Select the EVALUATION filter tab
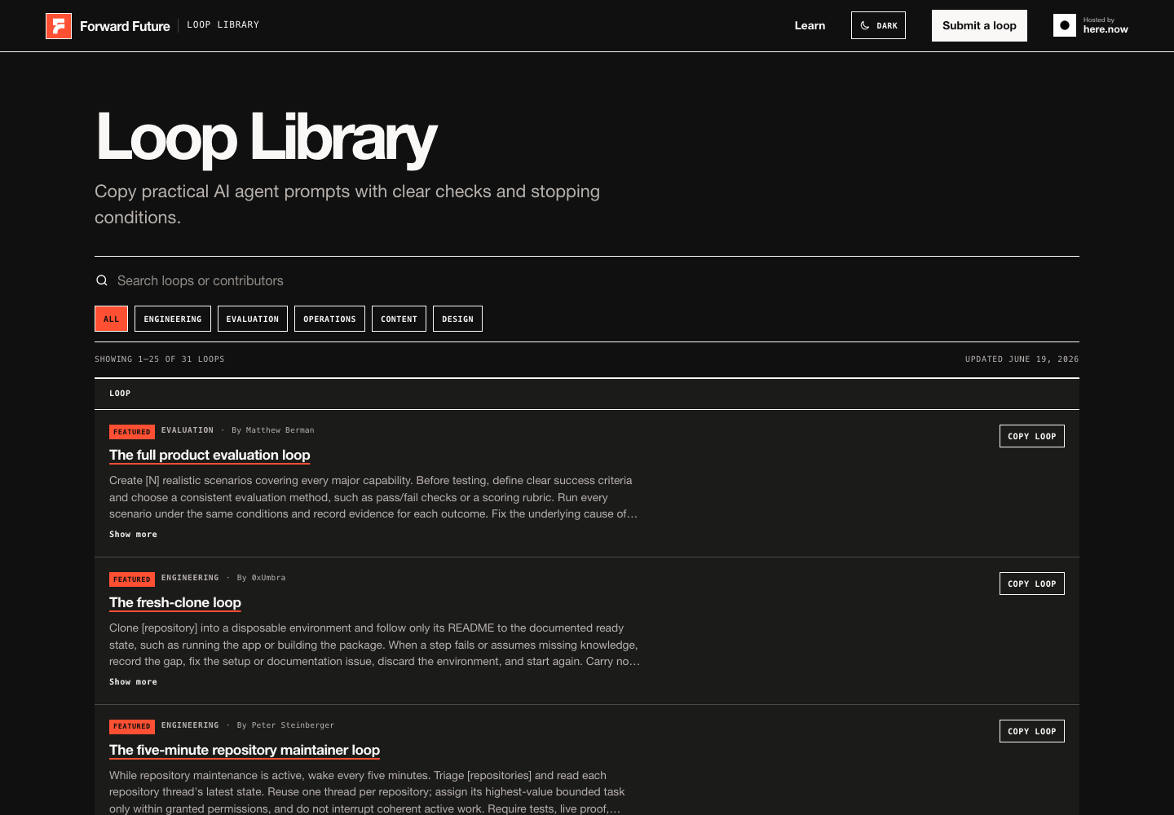 pos(253,319)
